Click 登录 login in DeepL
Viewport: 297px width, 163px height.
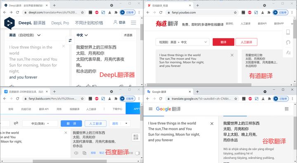pos(120,23)
